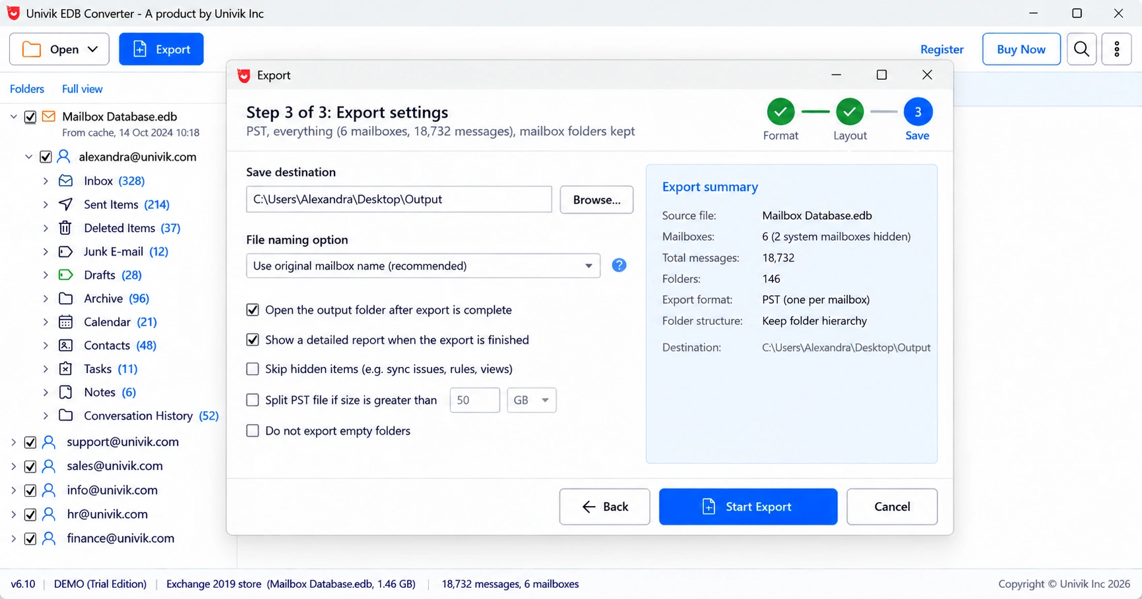
Task: Uncheck Open the output folder after export
Action: 253,310
